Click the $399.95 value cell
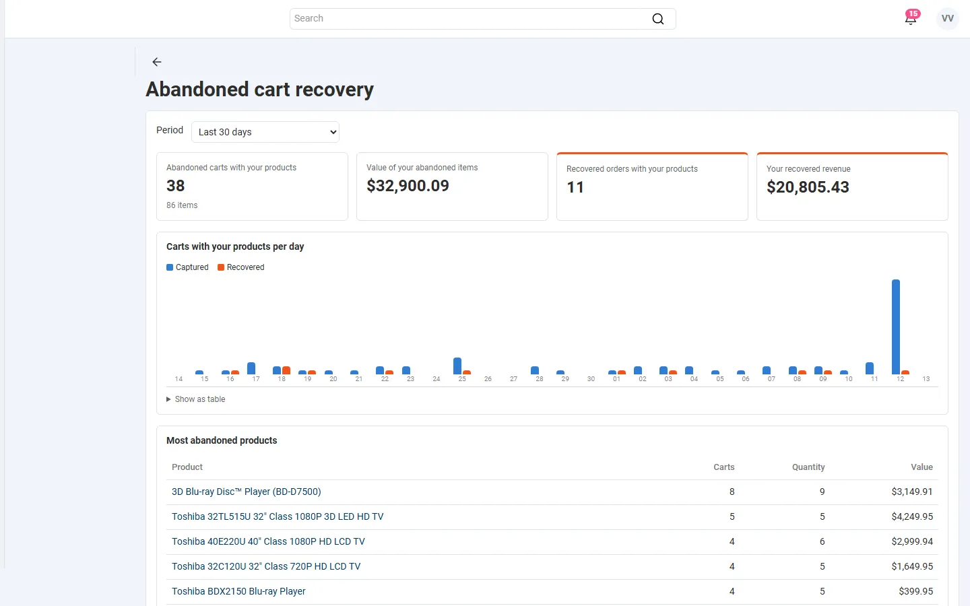 (x=916, y=591)
